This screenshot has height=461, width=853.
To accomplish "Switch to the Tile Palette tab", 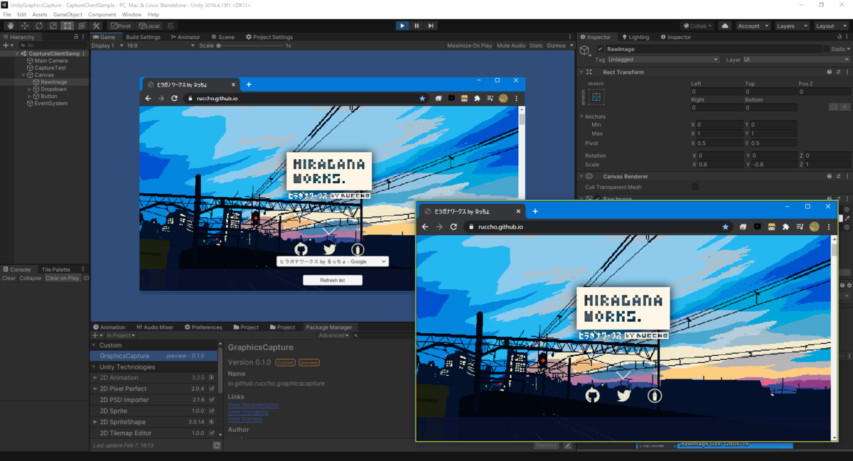I will click(x=55, y=269).
